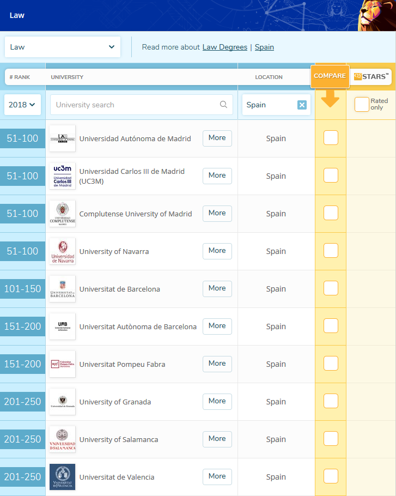Click More for Universitat de Valencia
Screen dimensions: 396x496
tap(217, 477)
